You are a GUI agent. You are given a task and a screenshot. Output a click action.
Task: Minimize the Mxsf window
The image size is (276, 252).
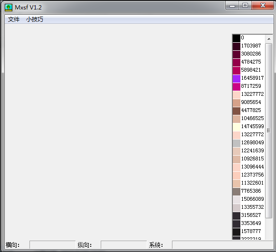(232, 5)
